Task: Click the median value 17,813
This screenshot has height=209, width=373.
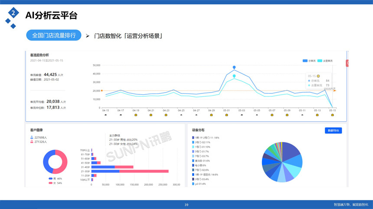Action: click(x=53, y=107)
